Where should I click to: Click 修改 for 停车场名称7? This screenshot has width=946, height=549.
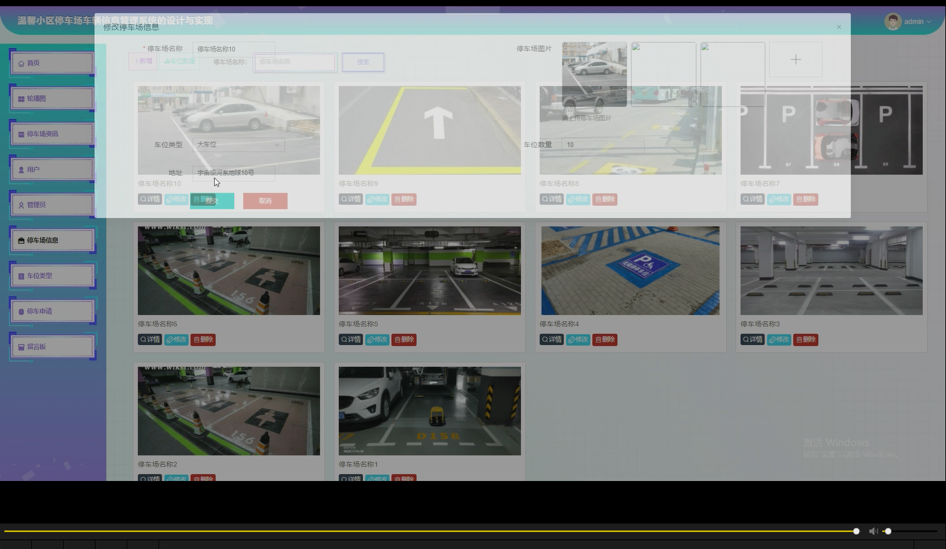(779, 199)
